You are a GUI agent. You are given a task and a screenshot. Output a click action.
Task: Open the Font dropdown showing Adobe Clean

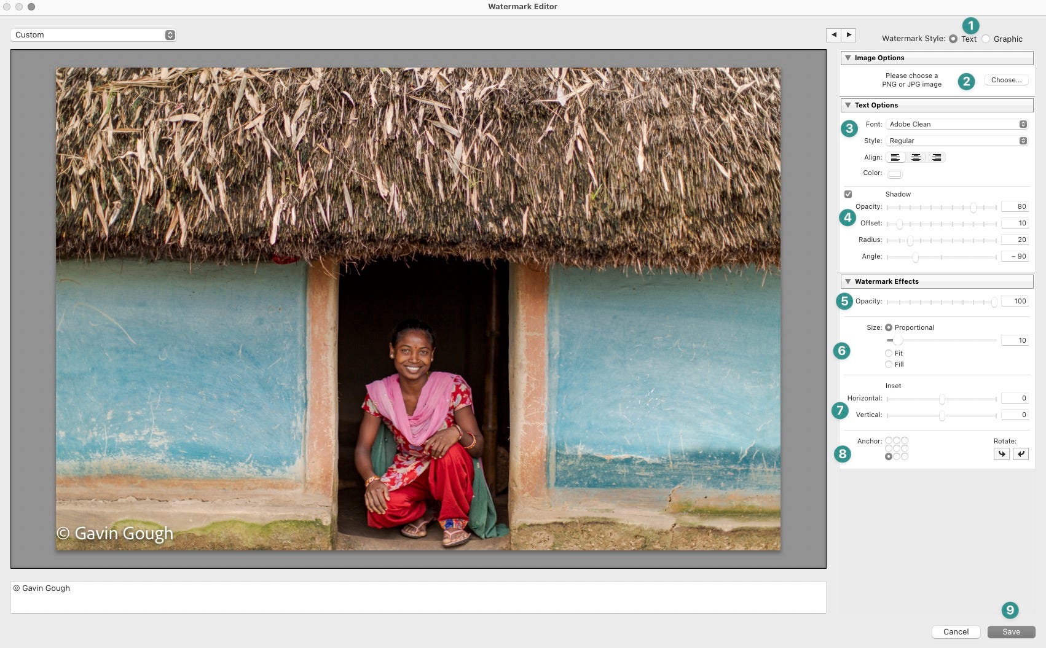[957, 124]
